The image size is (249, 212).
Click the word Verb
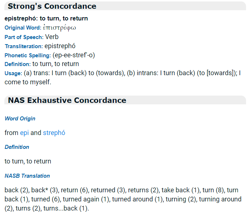click(x=52, y=37)
